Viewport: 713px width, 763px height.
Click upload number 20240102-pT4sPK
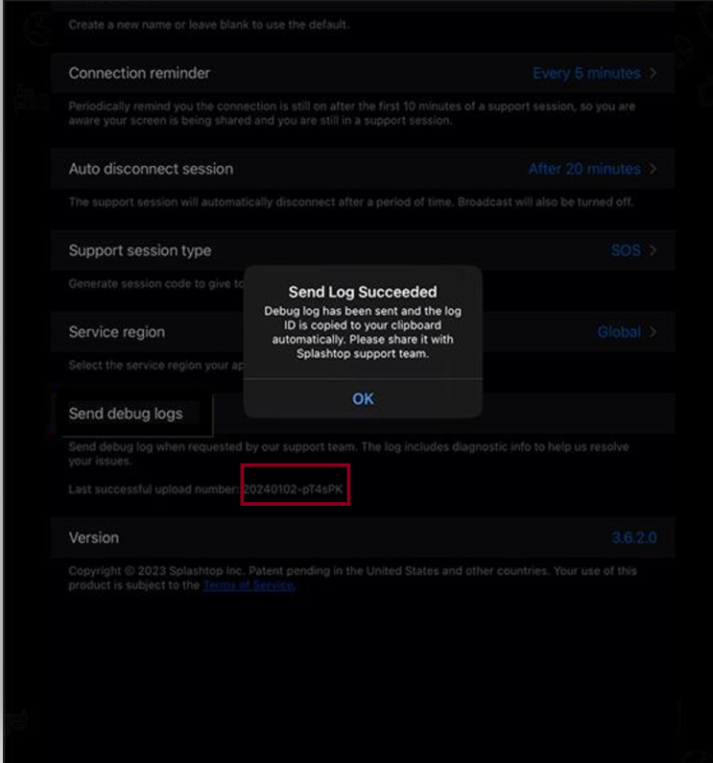[x=293, y=489]
